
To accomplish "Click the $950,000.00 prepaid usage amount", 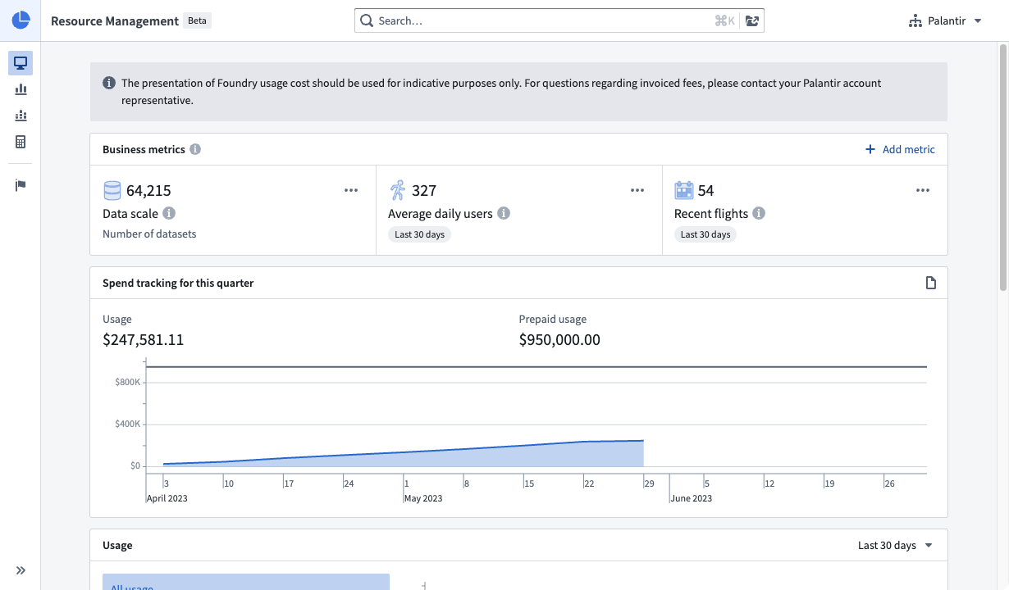I will pos(559,339).
